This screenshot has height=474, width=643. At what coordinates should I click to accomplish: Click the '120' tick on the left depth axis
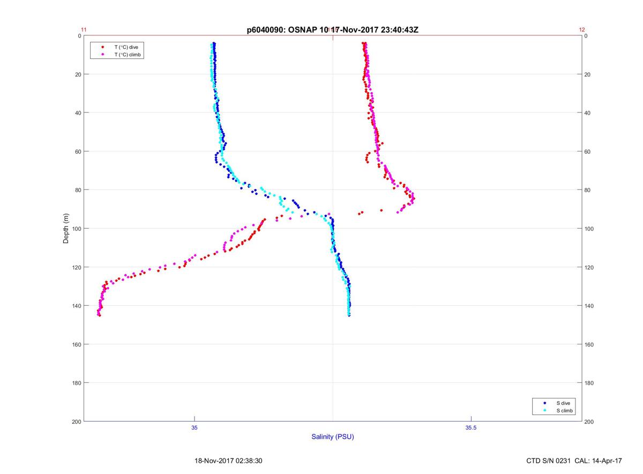pos(77,267)
